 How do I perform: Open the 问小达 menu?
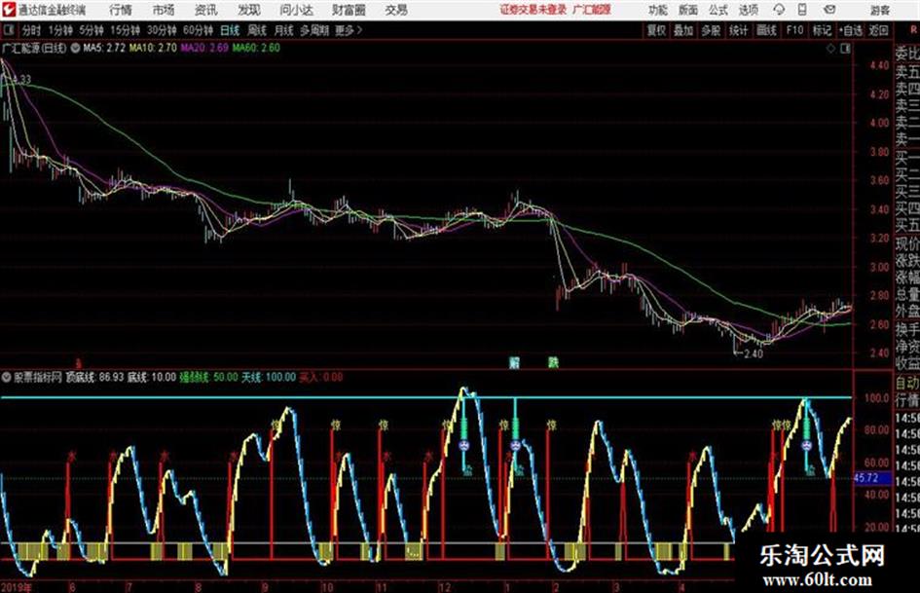296,10
